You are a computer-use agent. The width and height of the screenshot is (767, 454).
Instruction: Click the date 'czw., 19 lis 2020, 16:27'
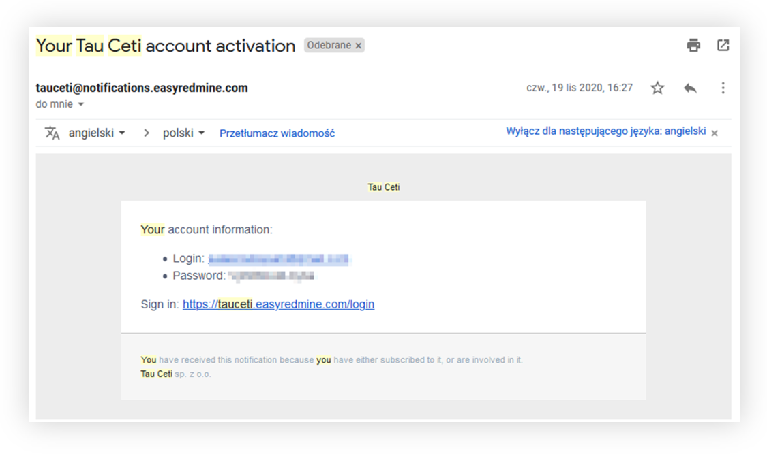coord(579,88)
